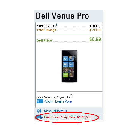Click the Low Monthly Payments text
This screenshot has height=134, width=138.
pyautogui.click(x=53, y=97)
